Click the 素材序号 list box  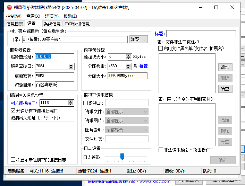pos(187,125)
